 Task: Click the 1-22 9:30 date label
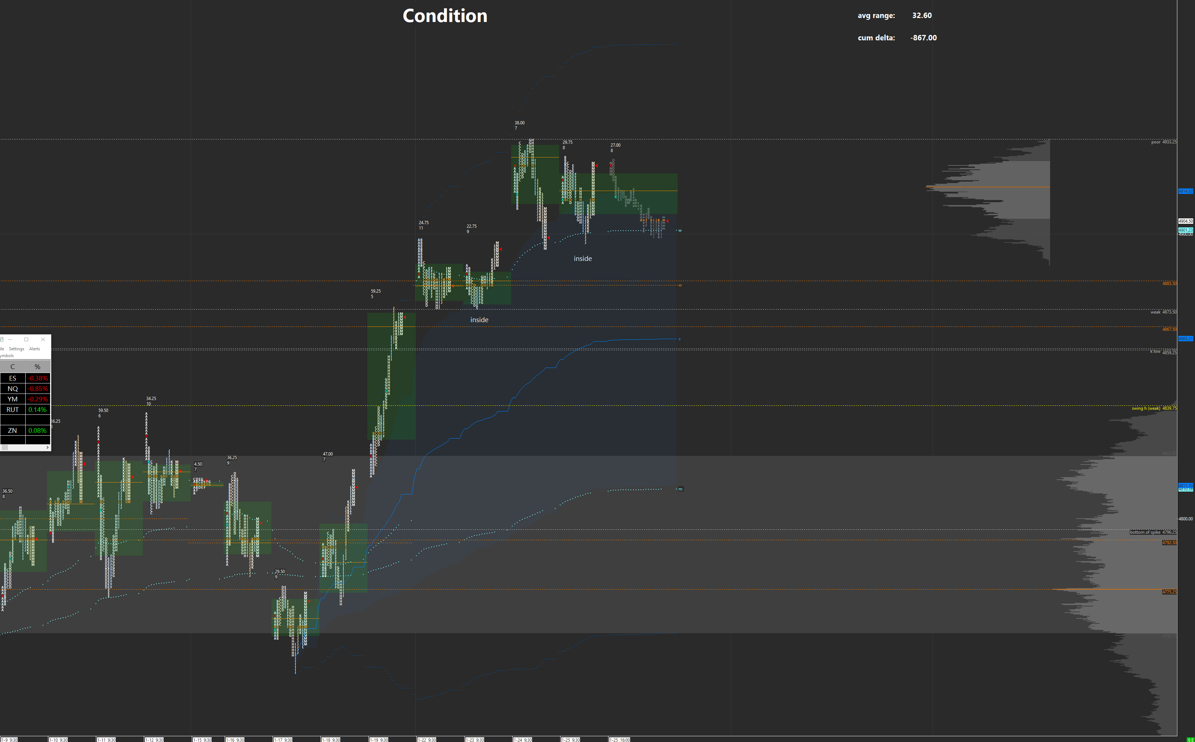426,739
